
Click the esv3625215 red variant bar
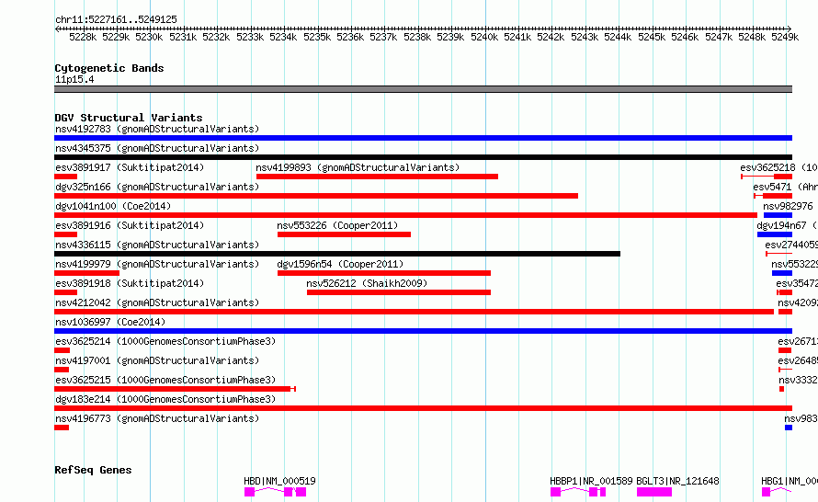[x=175, y=389]
